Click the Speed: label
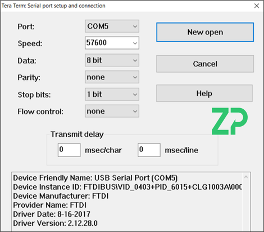The width and height of the screenshot is (264, 232). point(30,43)
